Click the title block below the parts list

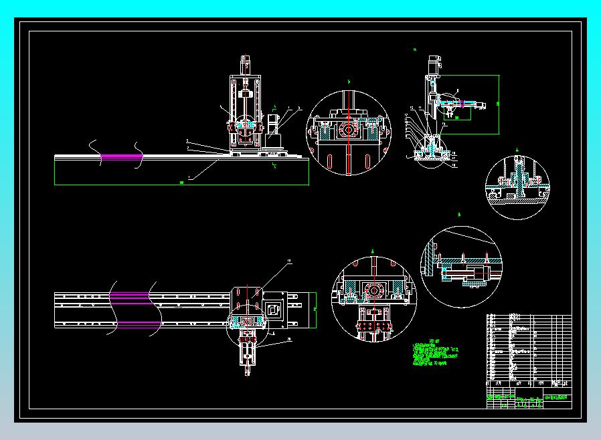tap(529, 399)
